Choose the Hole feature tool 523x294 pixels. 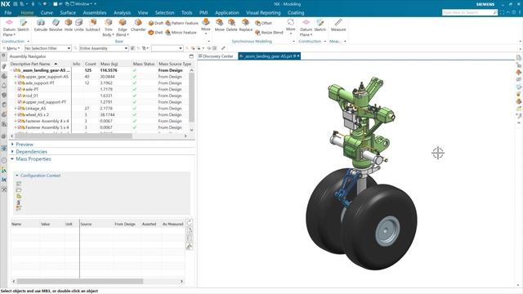pos(69,25)
